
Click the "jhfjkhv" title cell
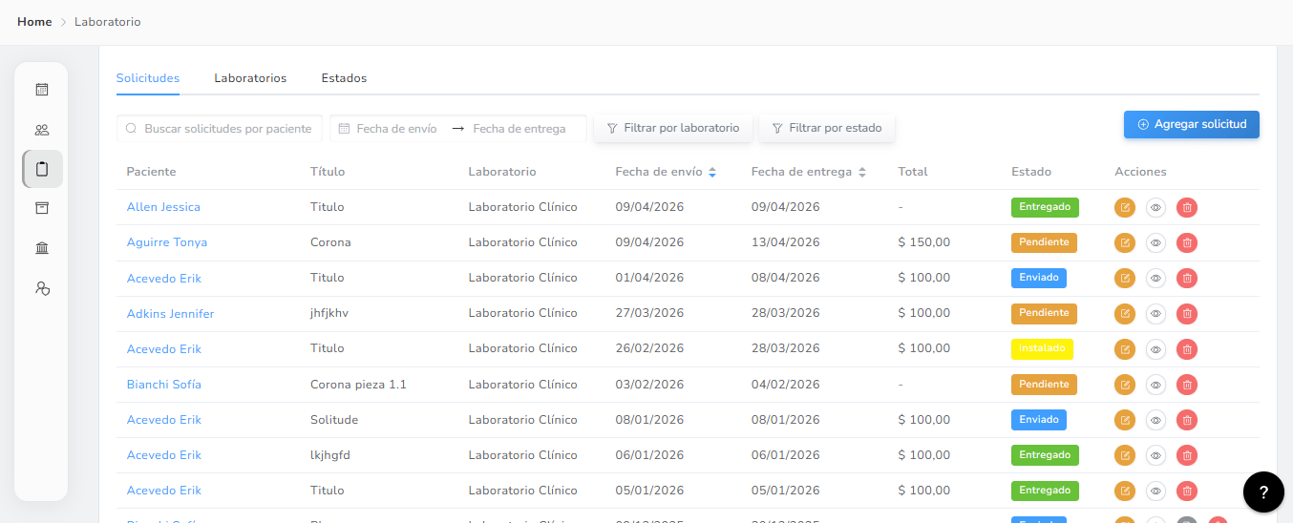click(329, 313)
